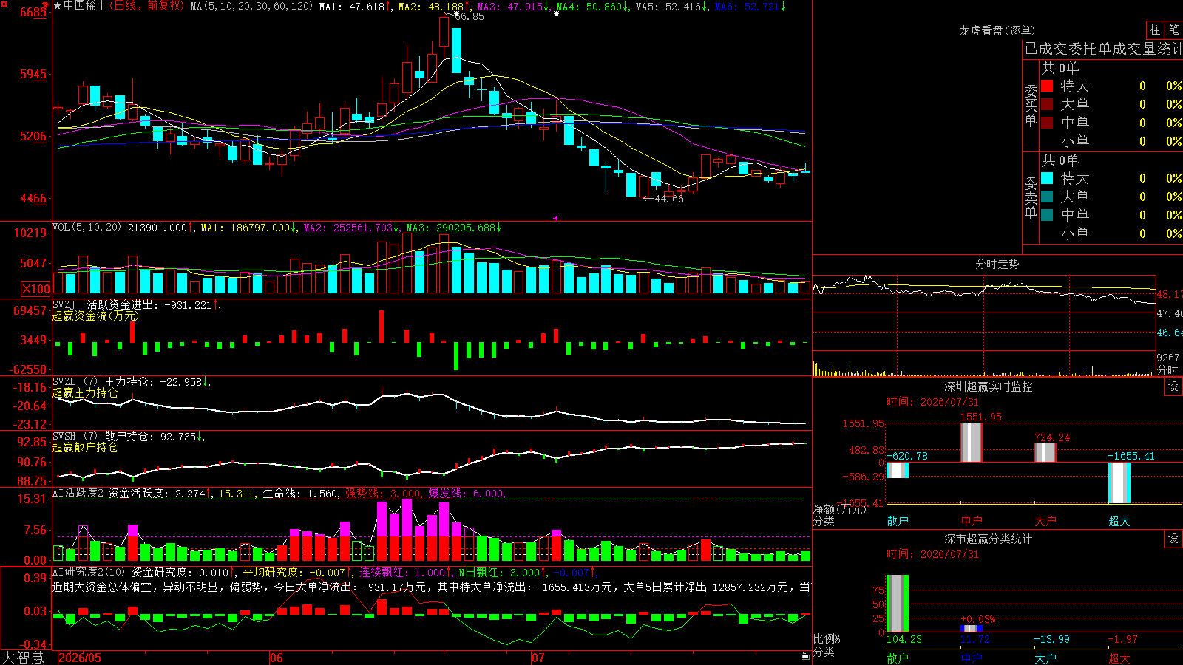Click the lock icon at chart corner

click(x=805, y=655)
